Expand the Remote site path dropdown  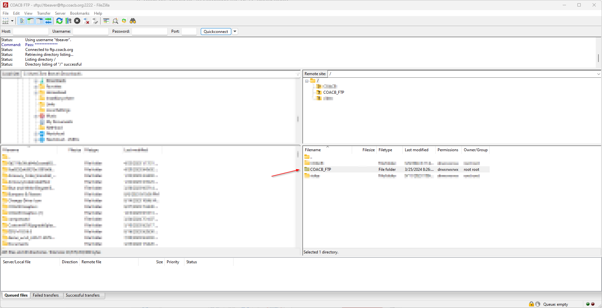coord(598,74)
